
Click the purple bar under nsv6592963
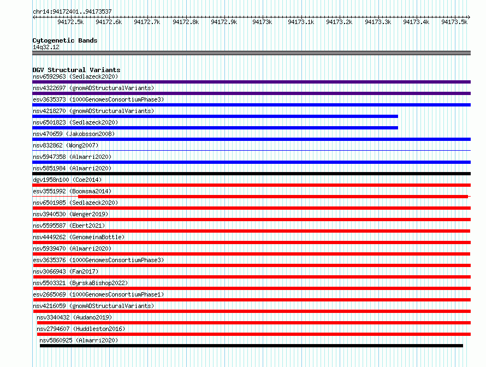click(251, 82)
